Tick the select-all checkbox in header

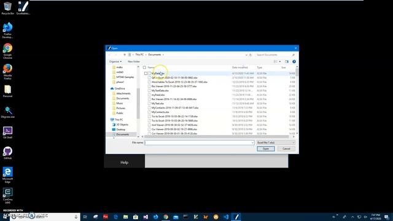(x=144, y=68)
